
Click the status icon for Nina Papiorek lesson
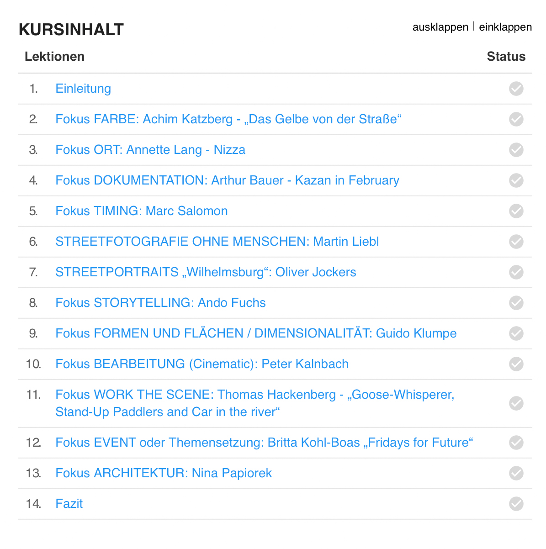pos(516,473)
